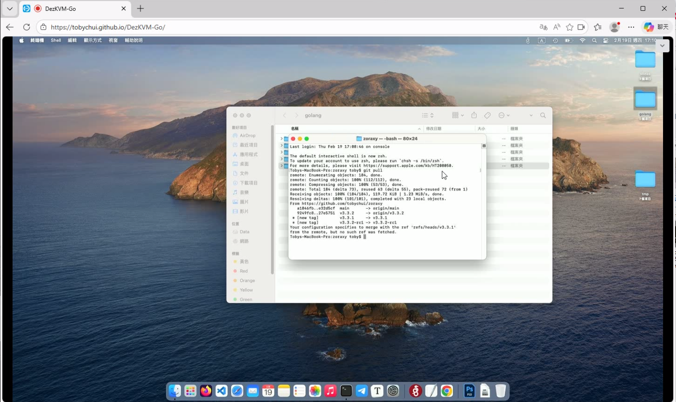Open the Apple menu
The width and height of the screenshot is (676, 402).
pyautogui.click(x=21, y=40)
